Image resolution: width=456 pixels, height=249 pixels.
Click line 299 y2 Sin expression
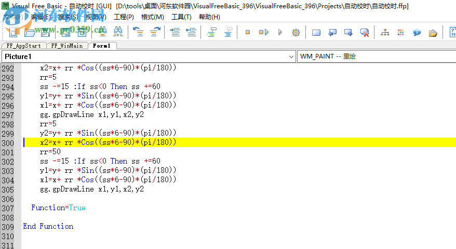108,133
